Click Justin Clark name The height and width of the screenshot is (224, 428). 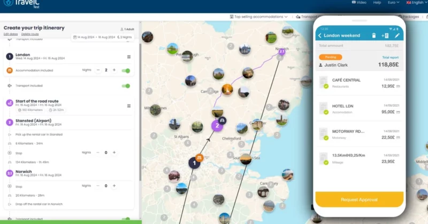[x=336, y=65]
